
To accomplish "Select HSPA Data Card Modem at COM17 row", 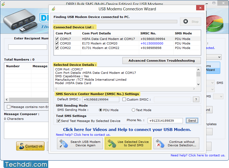I will pyautogui.click(x=127, y=39).
